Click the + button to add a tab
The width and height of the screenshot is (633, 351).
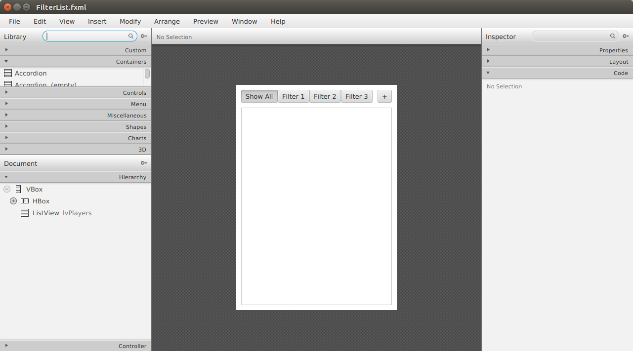[x=384, y=96]
